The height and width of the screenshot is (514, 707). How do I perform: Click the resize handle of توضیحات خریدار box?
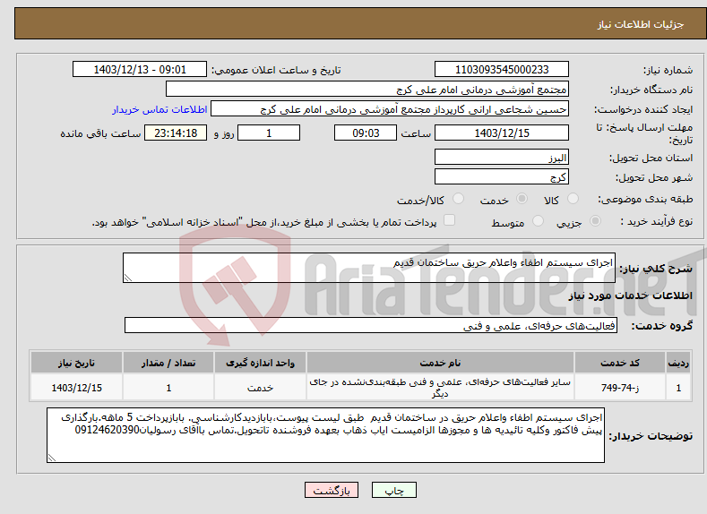click(51, 458)
